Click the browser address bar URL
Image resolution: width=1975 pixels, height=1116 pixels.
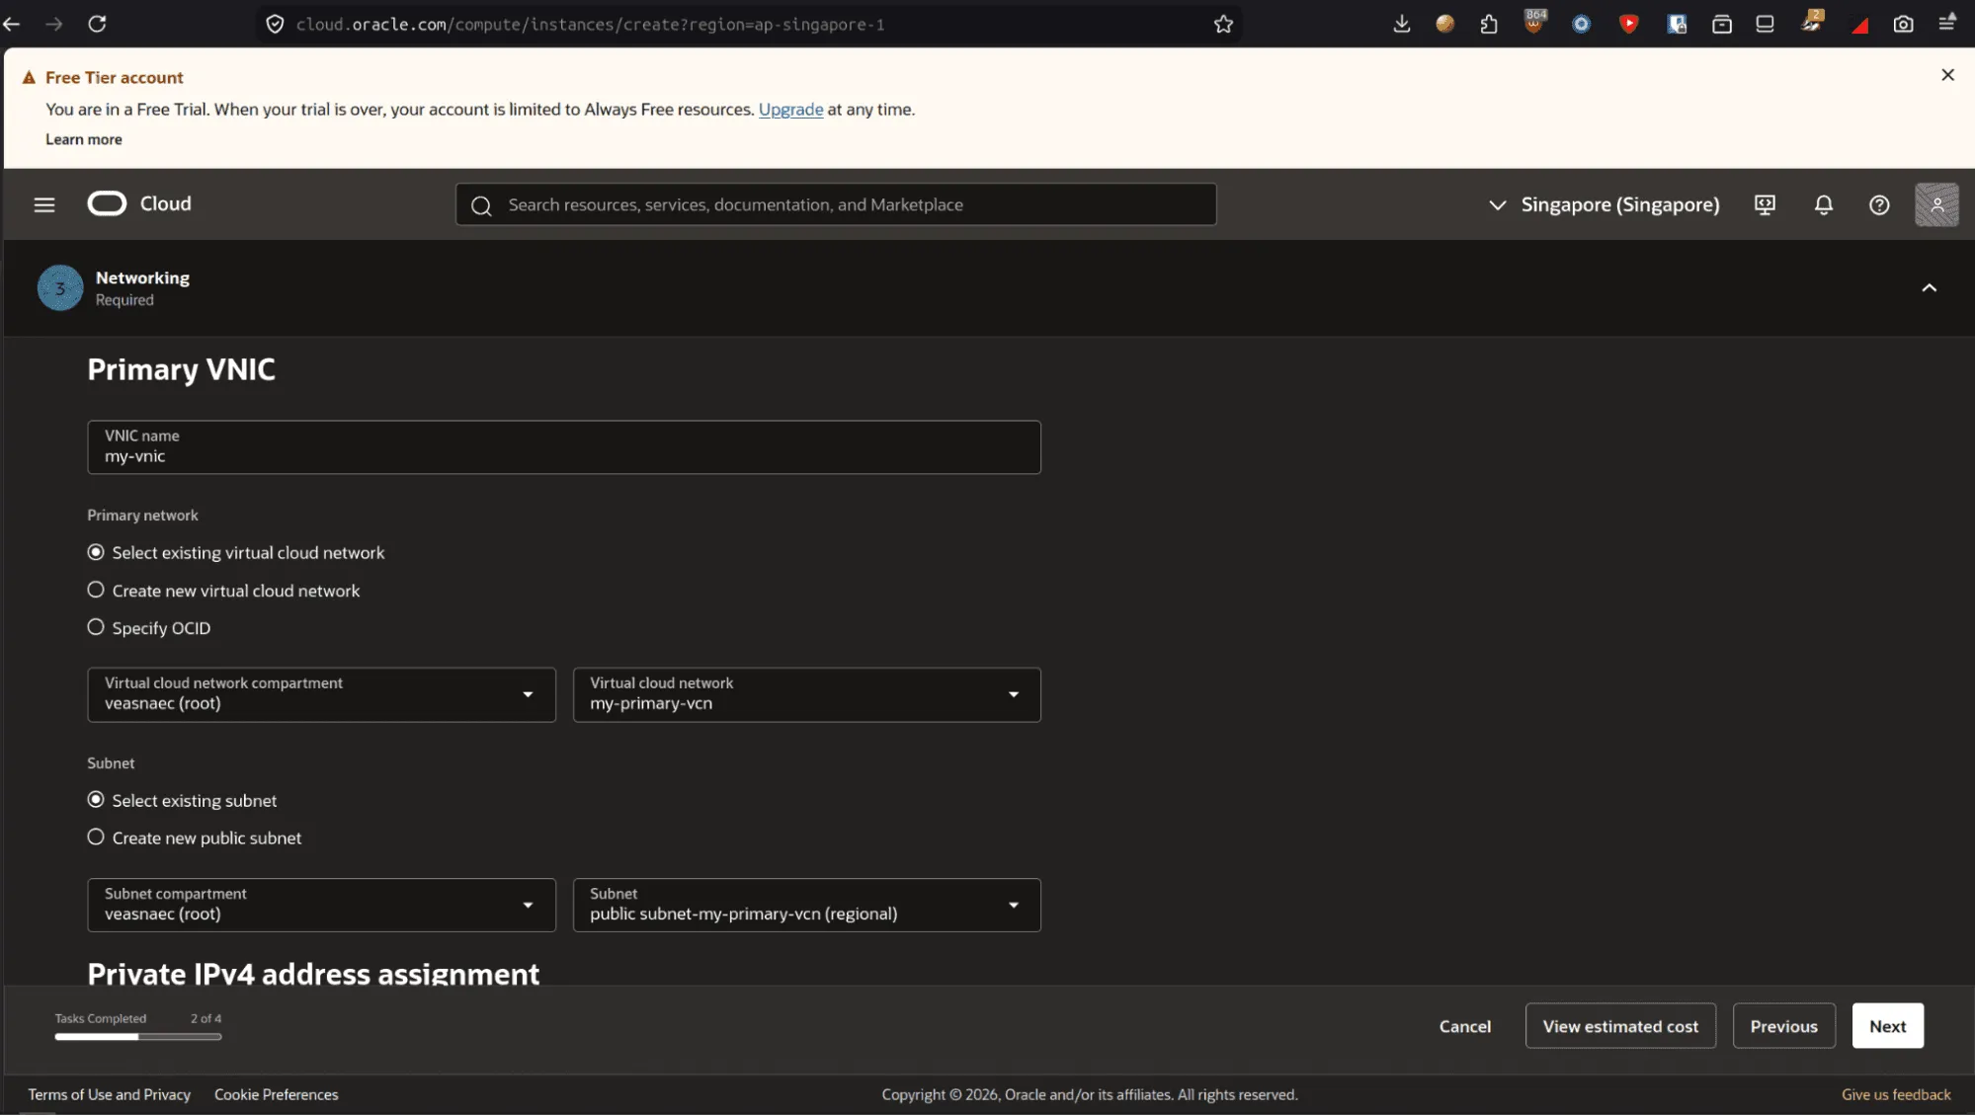(590, 25)
